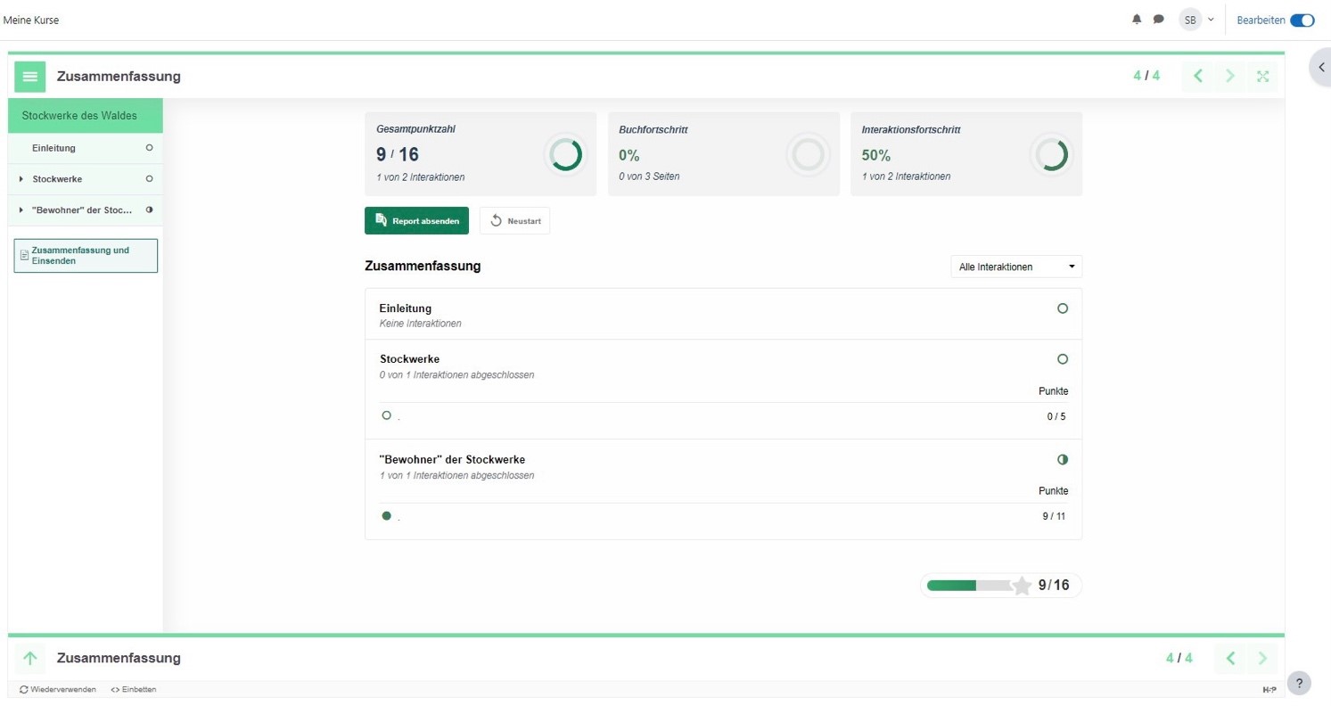Open the notifications bell
1331x706 pixels.
coord(1137,19)
